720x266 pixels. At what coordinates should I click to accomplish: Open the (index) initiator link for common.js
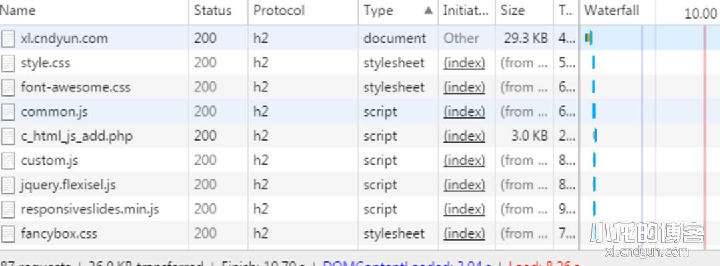coord(464,111)
